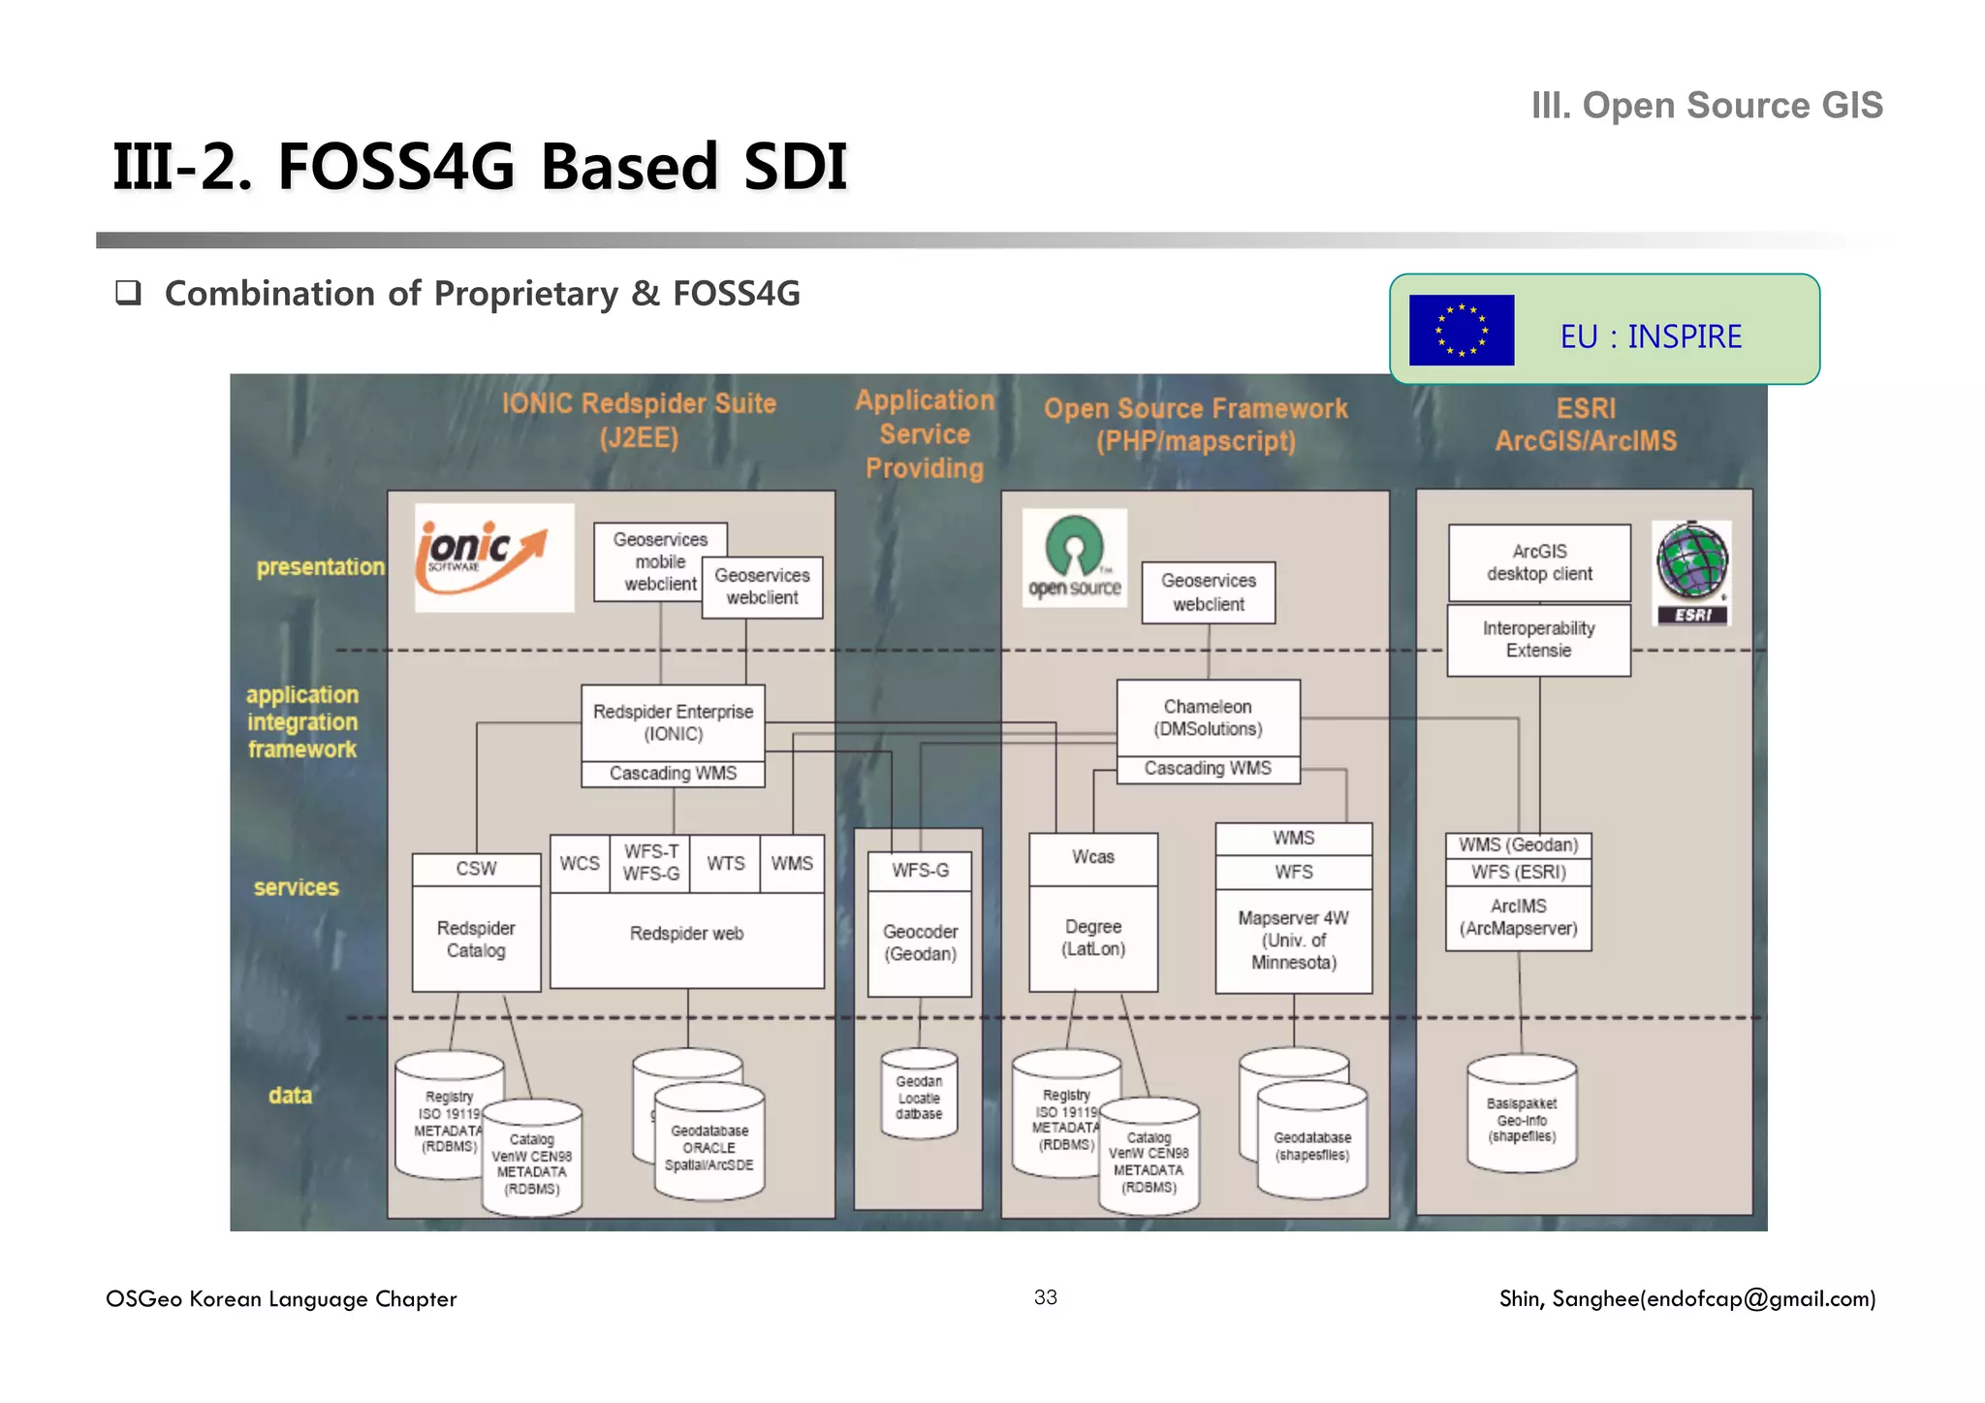Screen dimensions: 1985x1403
Task: Click the square bullet before Combination of Proprietary
Action: [x=128, y=293]
